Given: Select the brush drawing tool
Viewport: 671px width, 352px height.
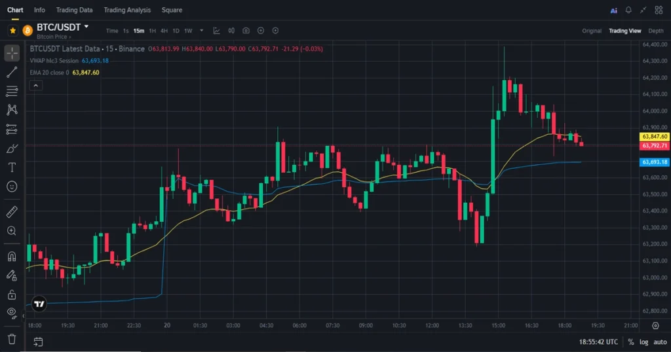Looking at the screenshot, I should click(12, 149).
